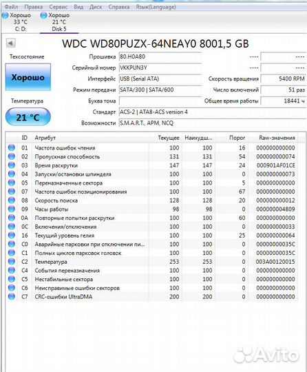Image resolution: width=307 pixels, height=372 pixels.
Task: Click the serial number field VKKPUN3Y
Action: [160, 68]
